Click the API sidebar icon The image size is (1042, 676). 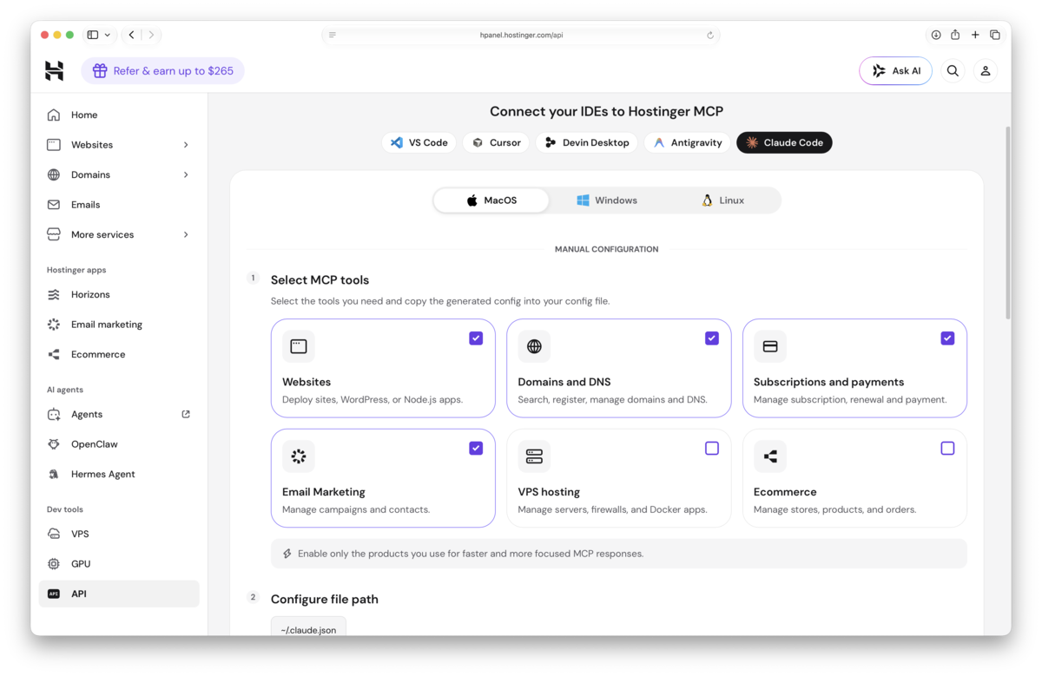(54, 594)
